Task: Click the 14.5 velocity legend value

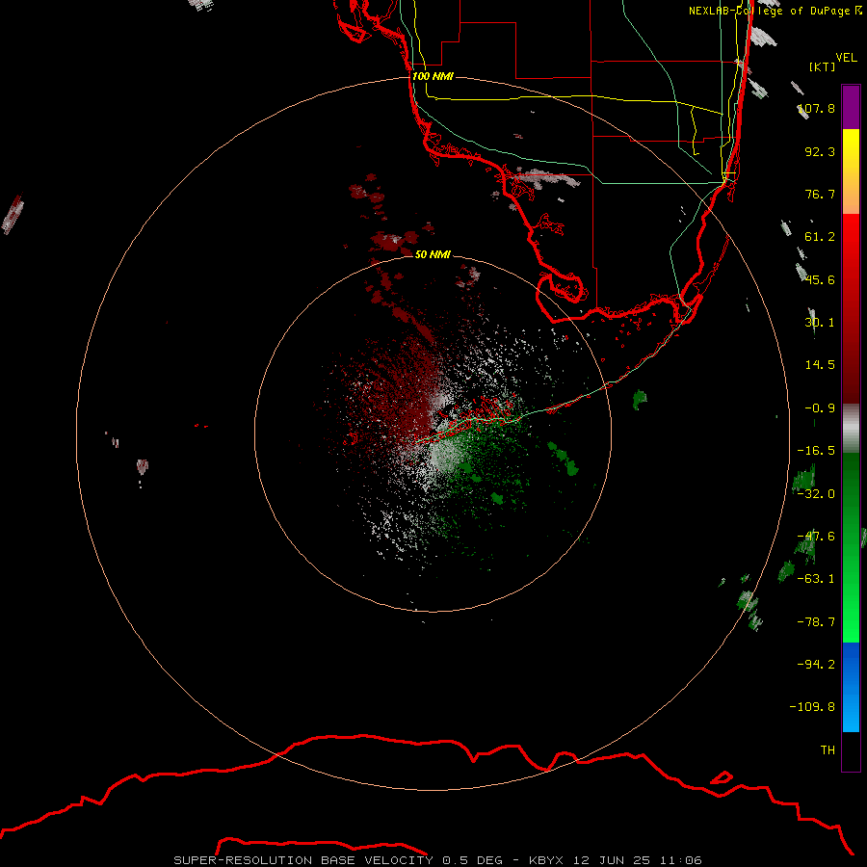Action: [x=820, y=365]
